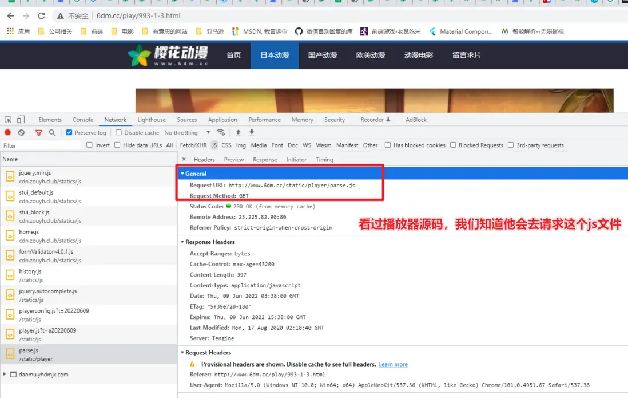Open the network request filter funnel
Image resolution: width=628 pixels, height=398 pixels.
[x=38, y=132]
